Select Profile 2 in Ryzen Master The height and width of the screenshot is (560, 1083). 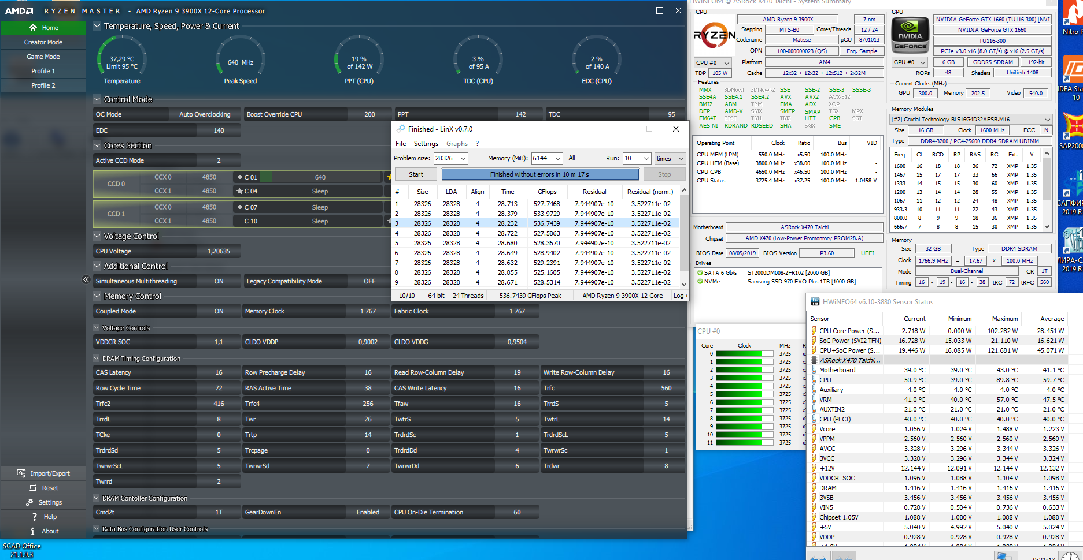[x=43, y=85]
